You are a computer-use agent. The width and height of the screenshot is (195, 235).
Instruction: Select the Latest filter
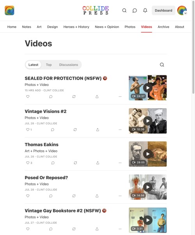[33, 65]
